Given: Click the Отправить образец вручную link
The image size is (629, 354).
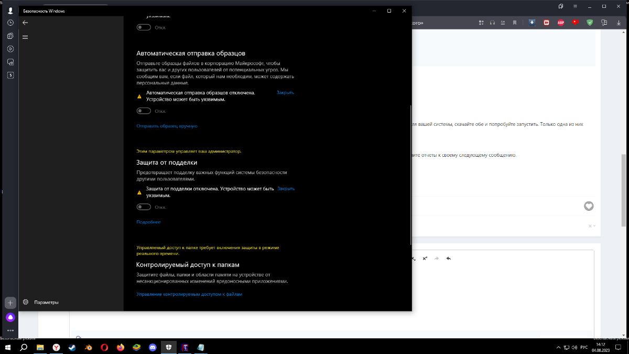Looking at the screenshot, I should (x=167, y=126).
